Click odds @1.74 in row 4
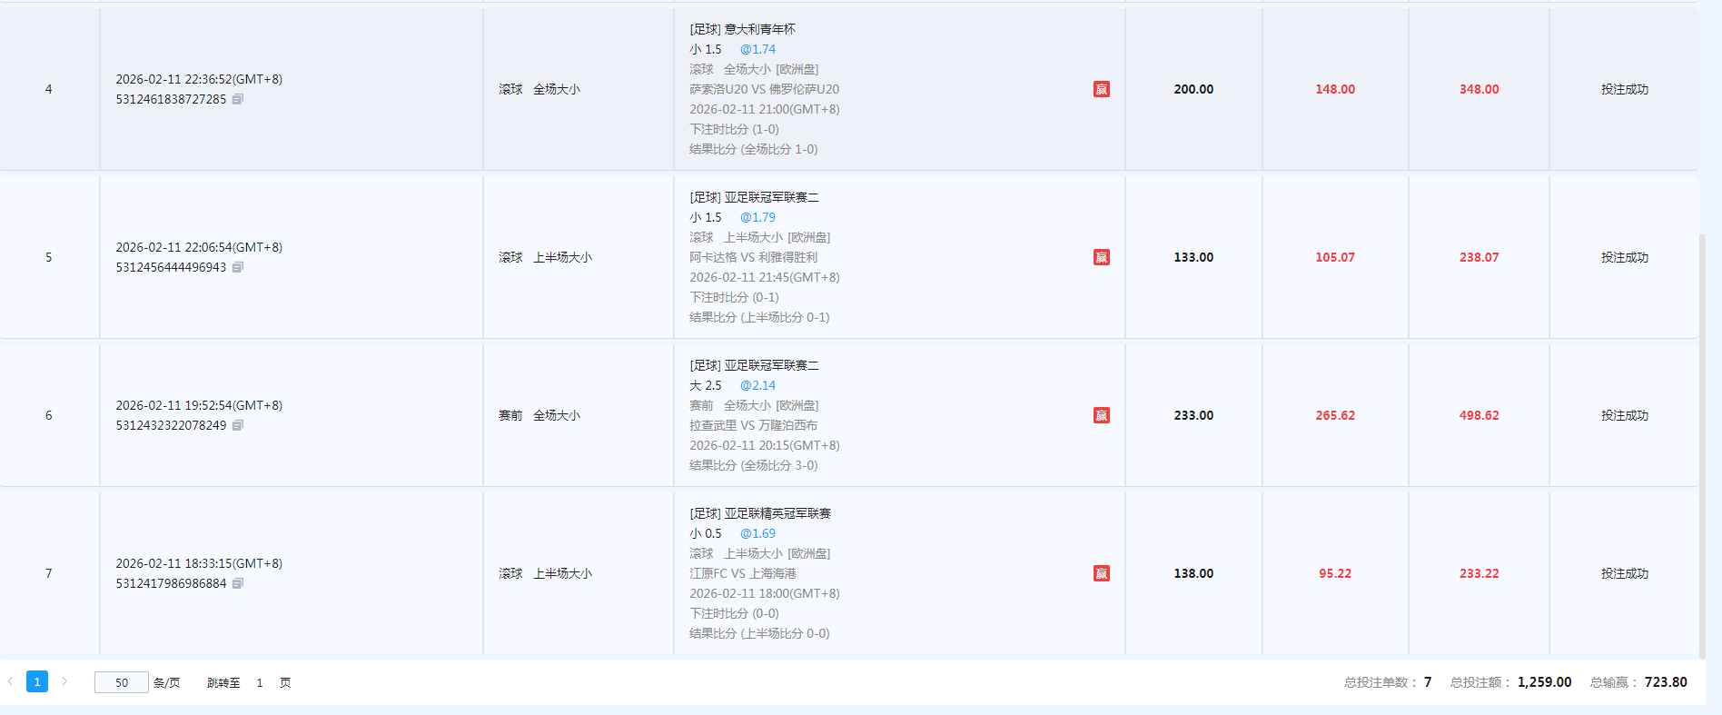 757,49
